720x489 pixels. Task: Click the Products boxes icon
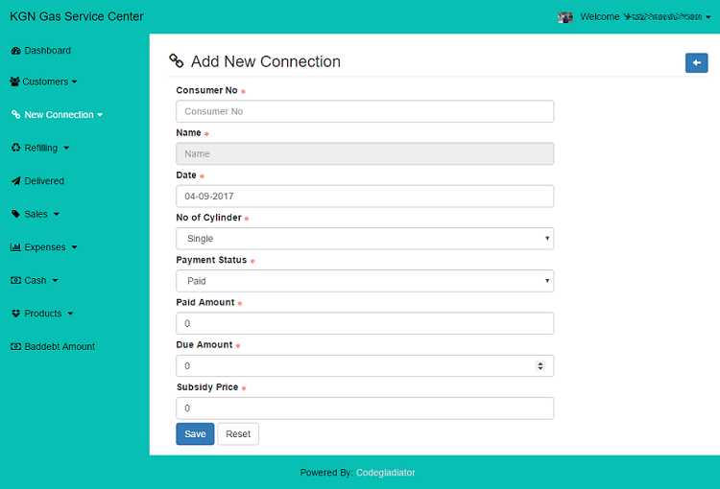coord(15,314)
